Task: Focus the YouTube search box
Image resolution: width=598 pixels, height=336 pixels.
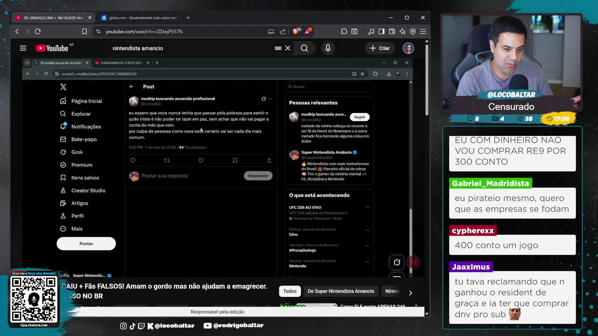Action: tap(192, 48)
